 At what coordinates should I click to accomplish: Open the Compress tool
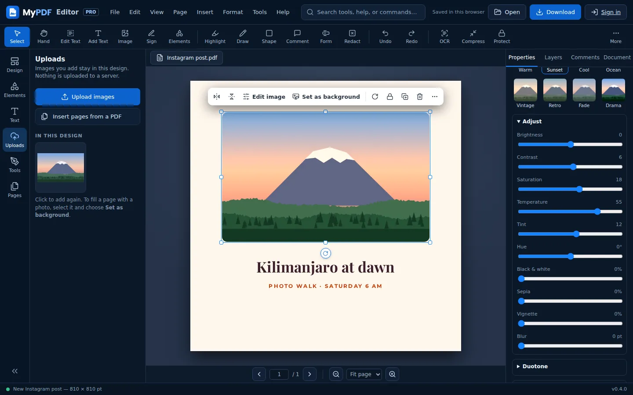(473, 37)
